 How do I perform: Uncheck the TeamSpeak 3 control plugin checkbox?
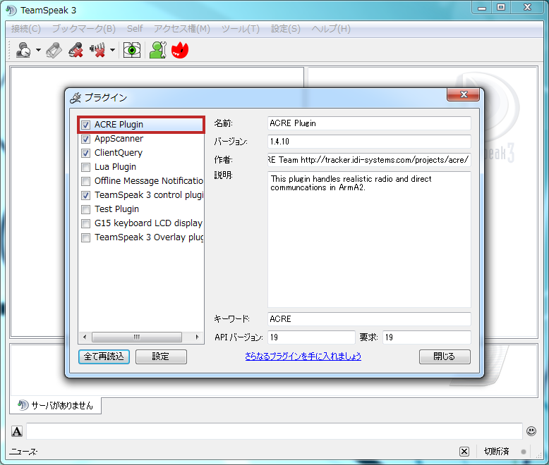click(x=86, y=195)
